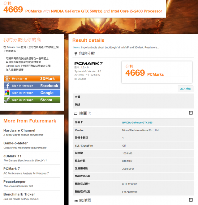Click the 加入比較 compare button
Image resolution: width=198 pixels, height=205 pixels.
coord(185,89)
